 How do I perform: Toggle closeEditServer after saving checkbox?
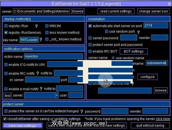(5, 119)
